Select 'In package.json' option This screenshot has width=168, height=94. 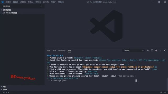click(58, 81)
